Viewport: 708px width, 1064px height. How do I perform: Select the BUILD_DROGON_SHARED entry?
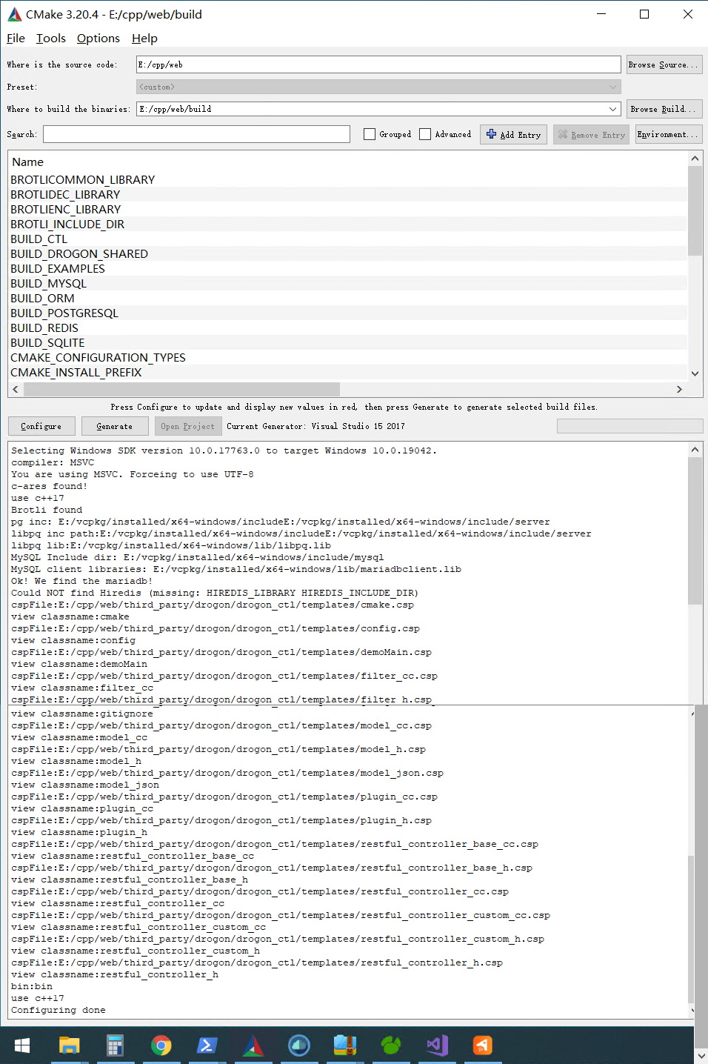[79, 253]
